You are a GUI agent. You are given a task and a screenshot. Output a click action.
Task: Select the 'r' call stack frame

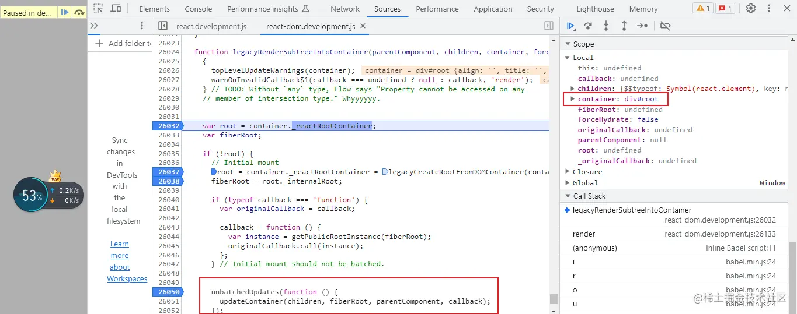(674, 276)
